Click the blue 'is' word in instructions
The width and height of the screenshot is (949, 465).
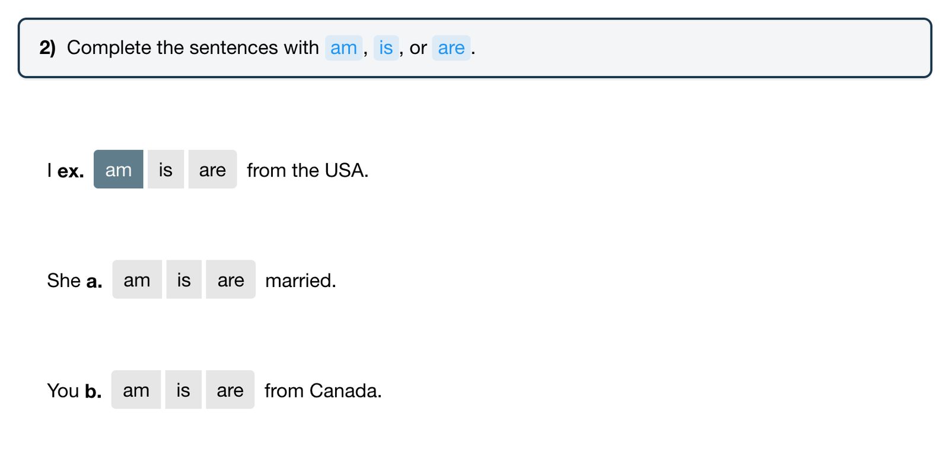[x=386, y=48]
